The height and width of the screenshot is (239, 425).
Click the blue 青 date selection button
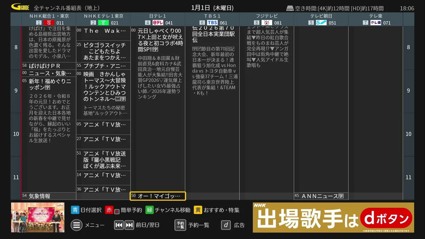tap(75, 210)
